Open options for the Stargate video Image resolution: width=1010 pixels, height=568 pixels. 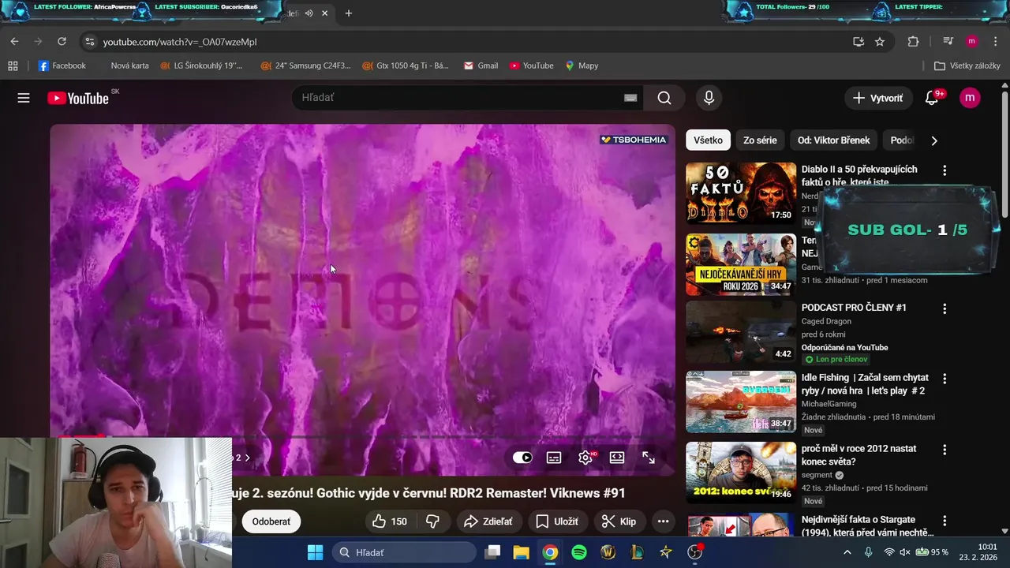945,521
